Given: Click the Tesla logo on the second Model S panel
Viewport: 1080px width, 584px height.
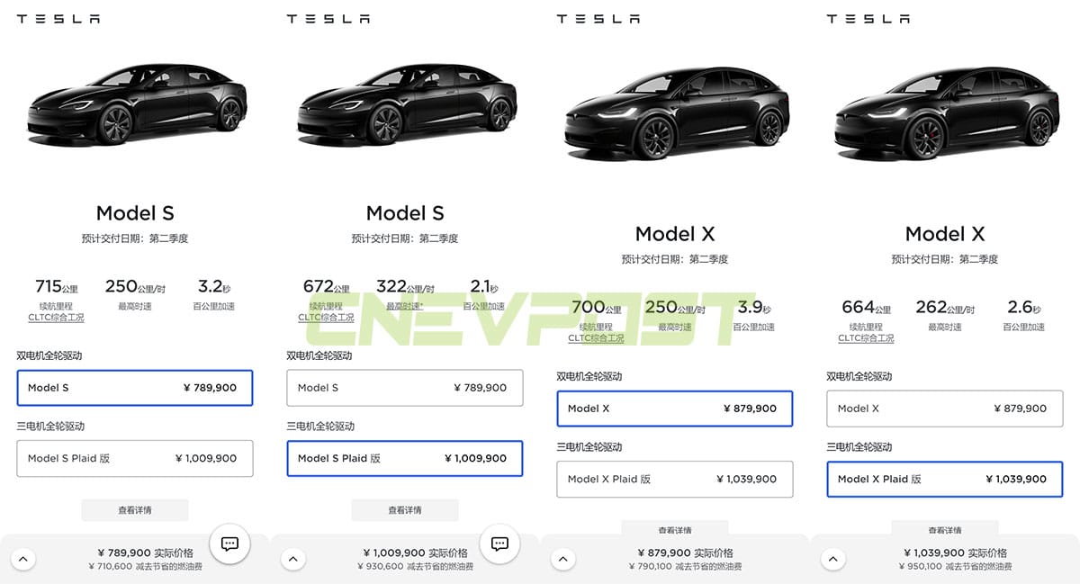Looking at the screenshot, I should coord(328,17).
